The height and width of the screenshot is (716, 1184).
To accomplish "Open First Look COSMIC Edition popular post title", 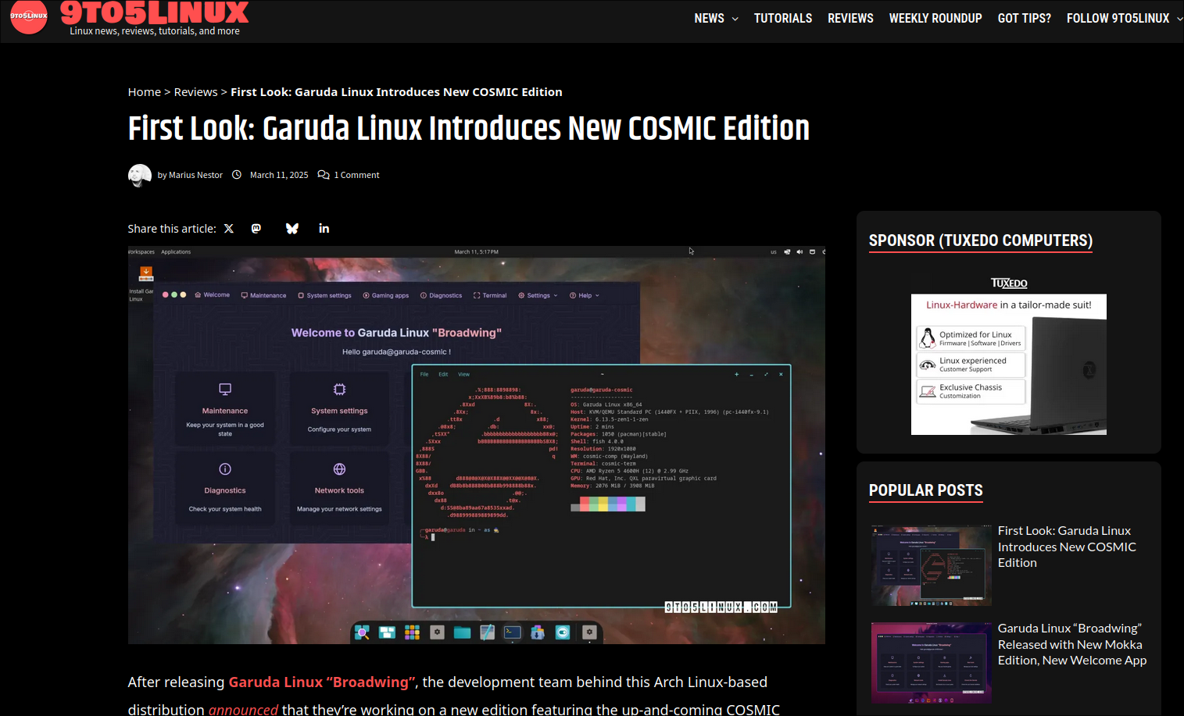I will pos(1067,547).
